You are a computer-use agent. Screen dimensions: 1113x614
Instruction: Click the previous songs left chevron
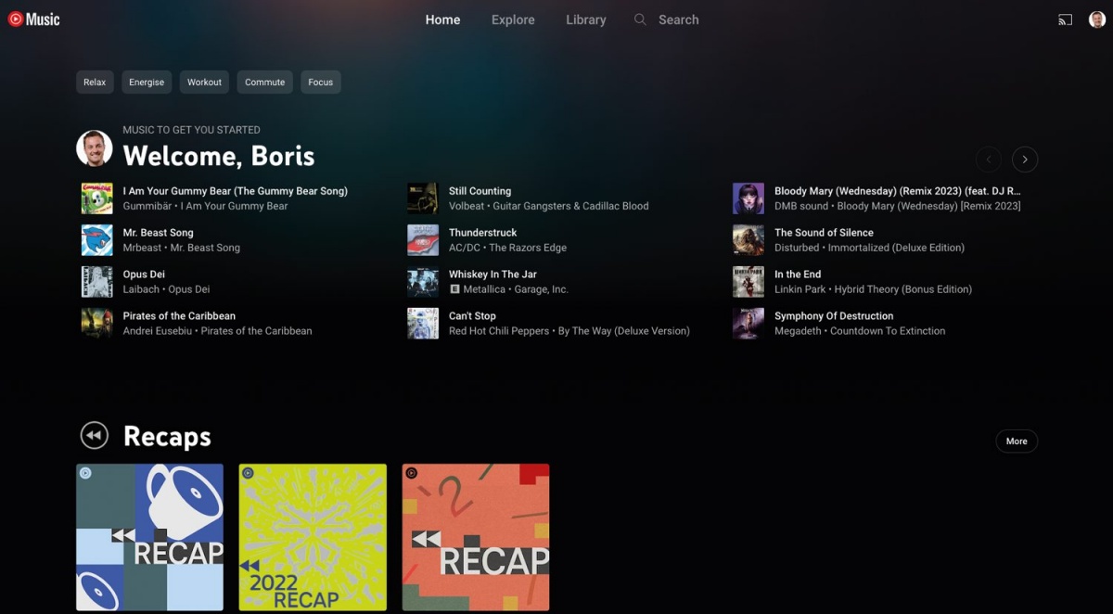point(989,160)
